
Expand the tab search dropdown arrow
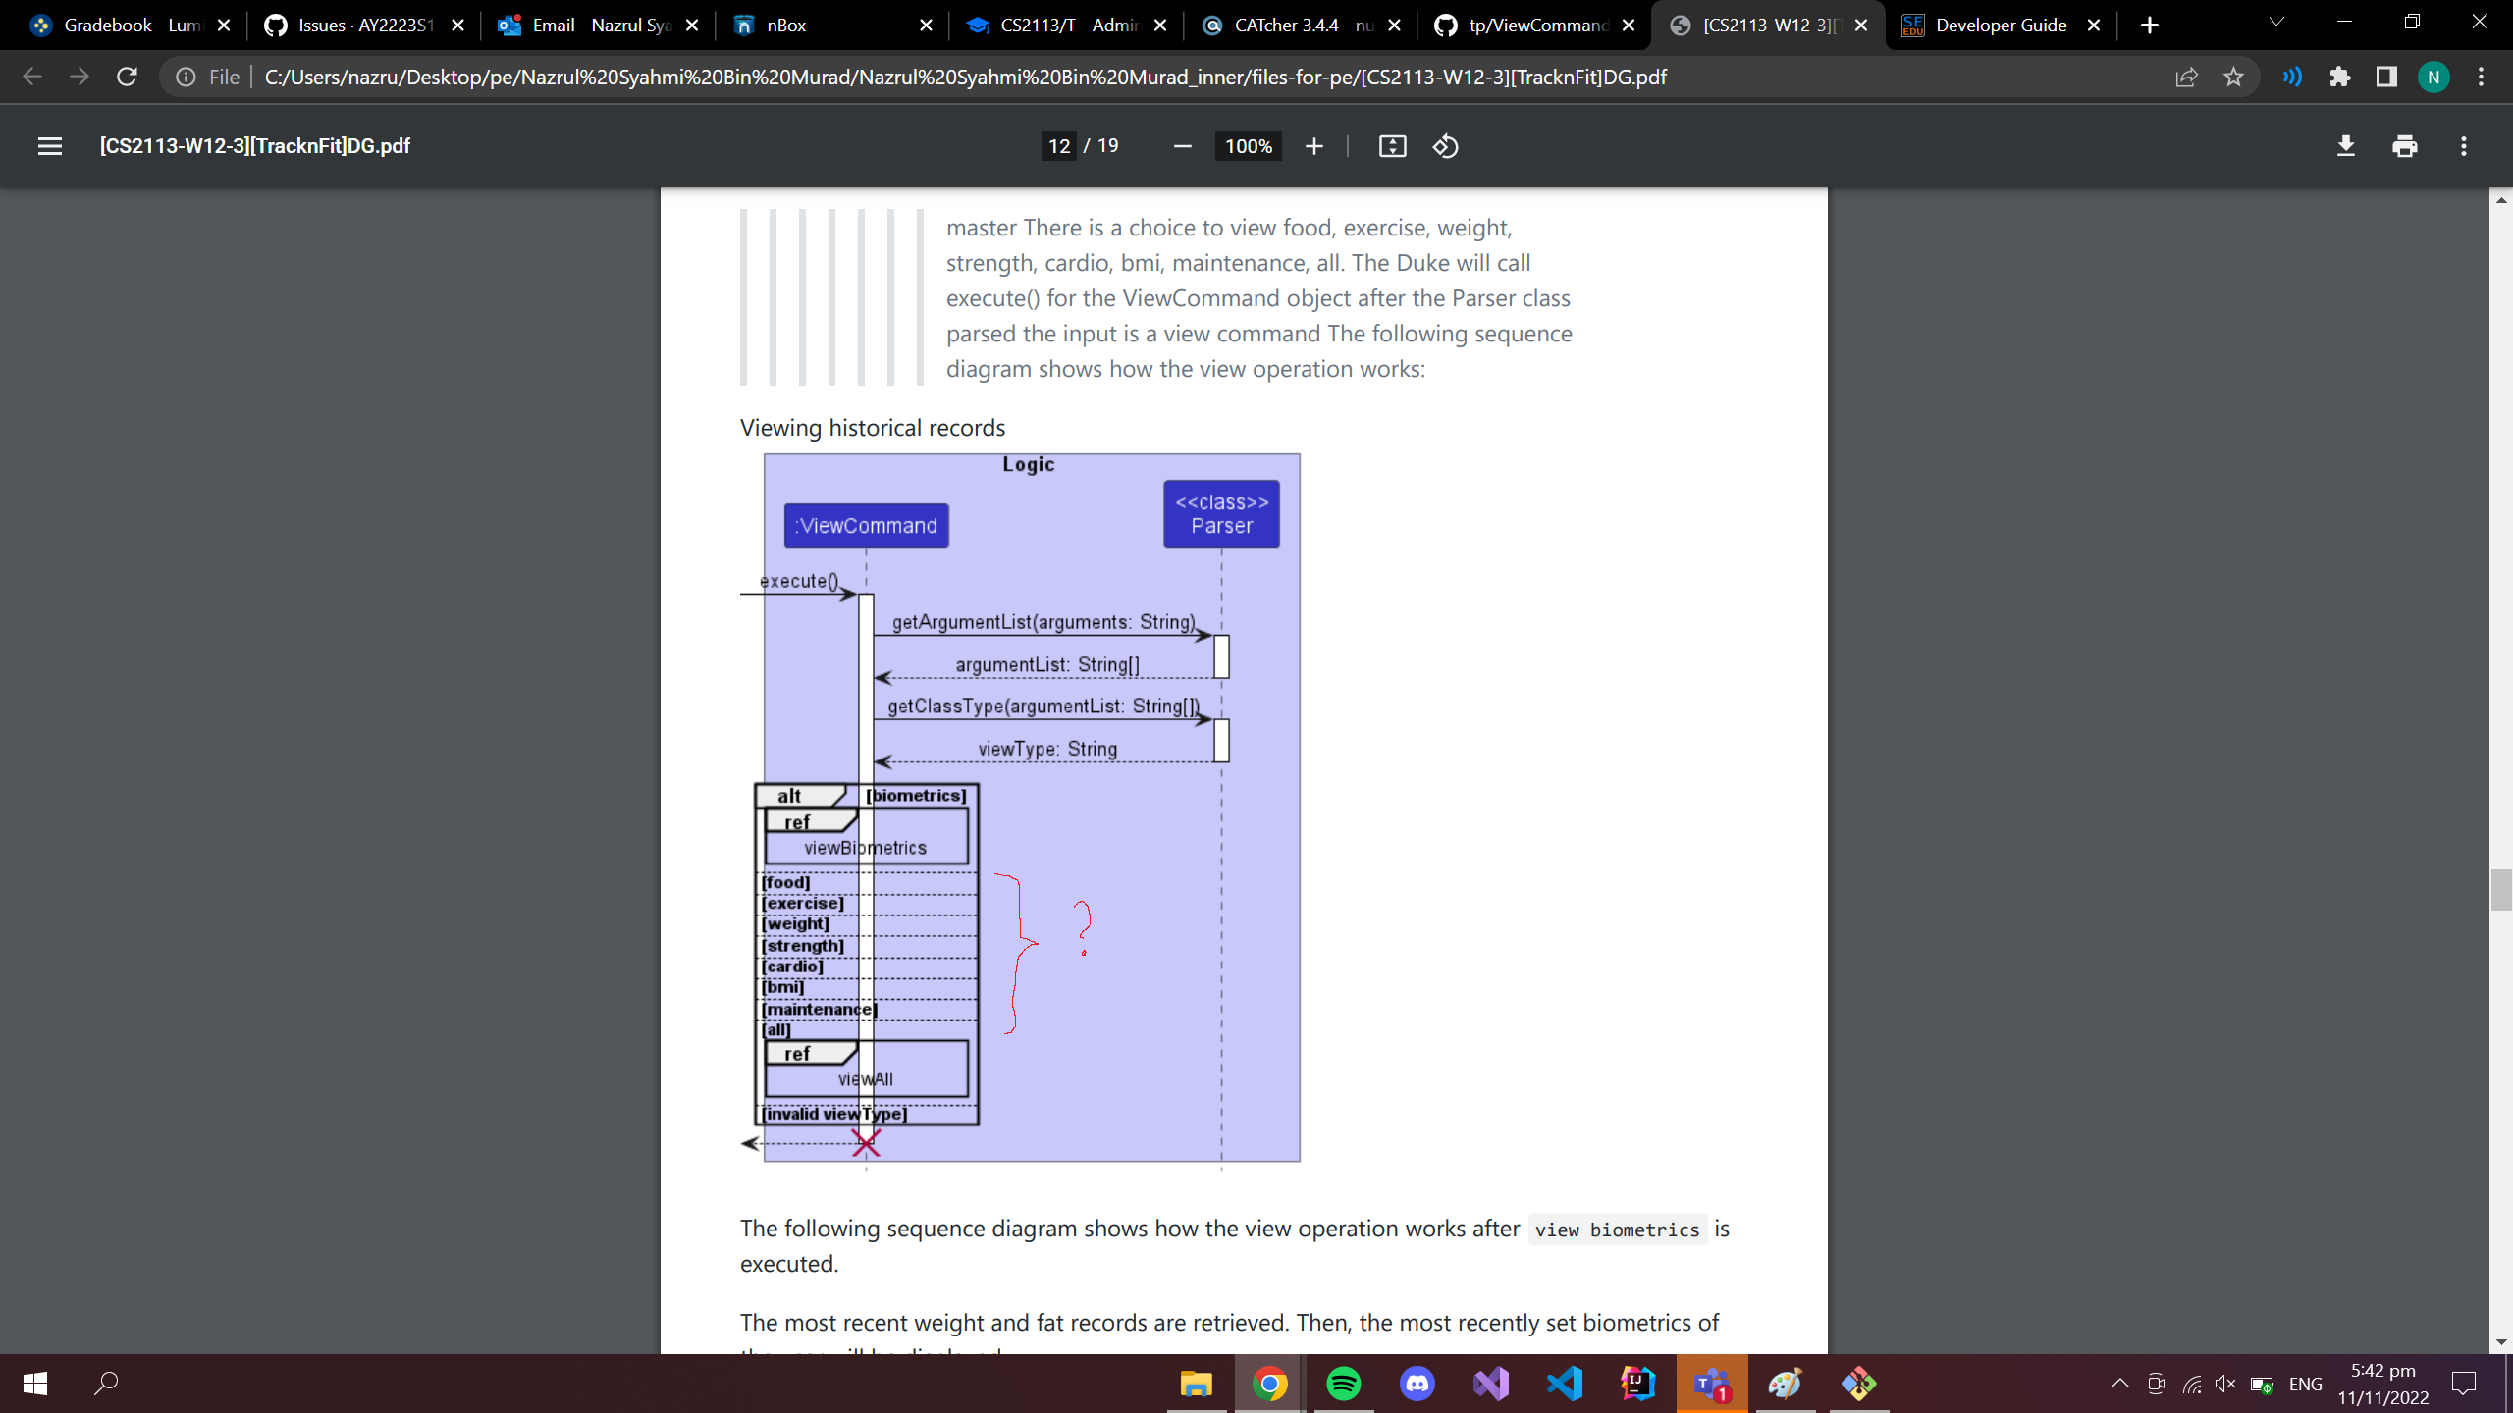coord(2276,24)
